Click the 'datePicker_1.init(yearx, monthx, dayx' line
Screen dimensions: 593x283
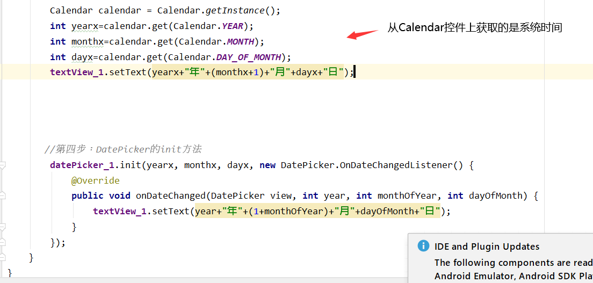click(262, 165)
